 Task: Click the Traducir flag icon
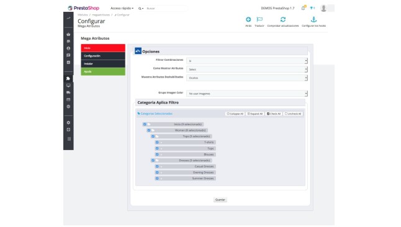[259, 19]
